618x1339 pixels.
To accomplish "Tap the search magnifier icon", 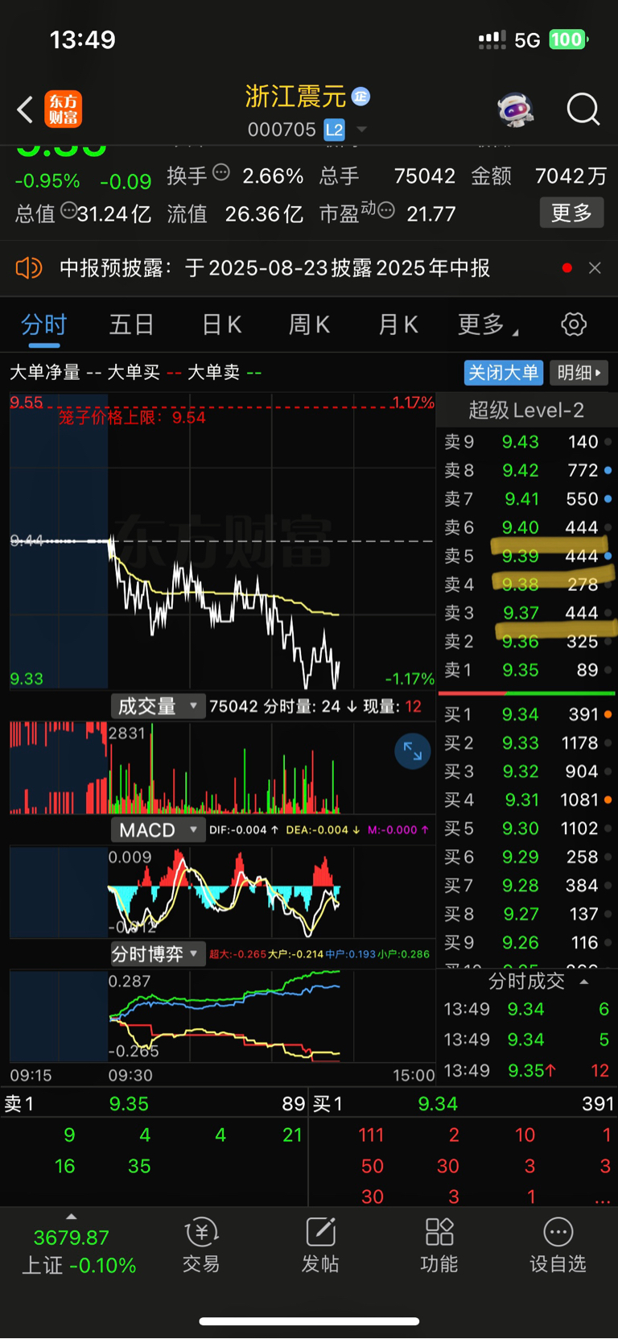I will [583, 110].
